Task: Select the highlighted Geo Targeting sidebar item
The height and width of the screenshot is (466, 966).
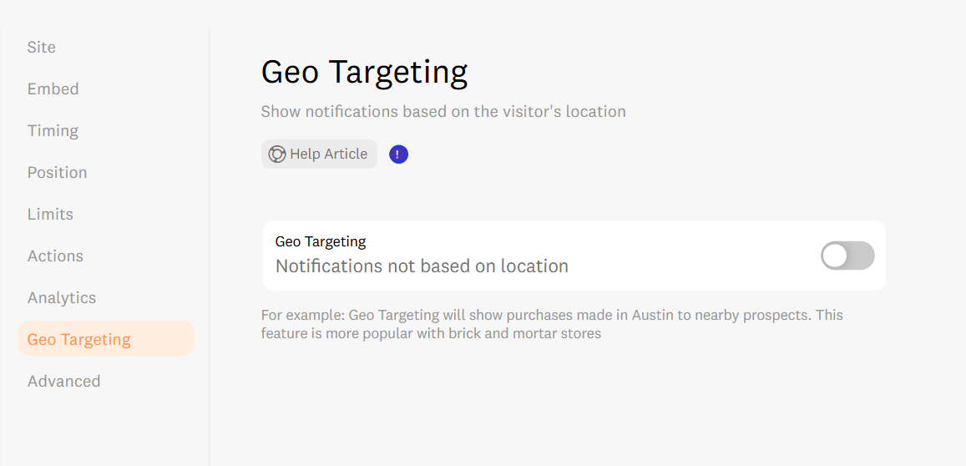Action: click(x=79, y=339)
